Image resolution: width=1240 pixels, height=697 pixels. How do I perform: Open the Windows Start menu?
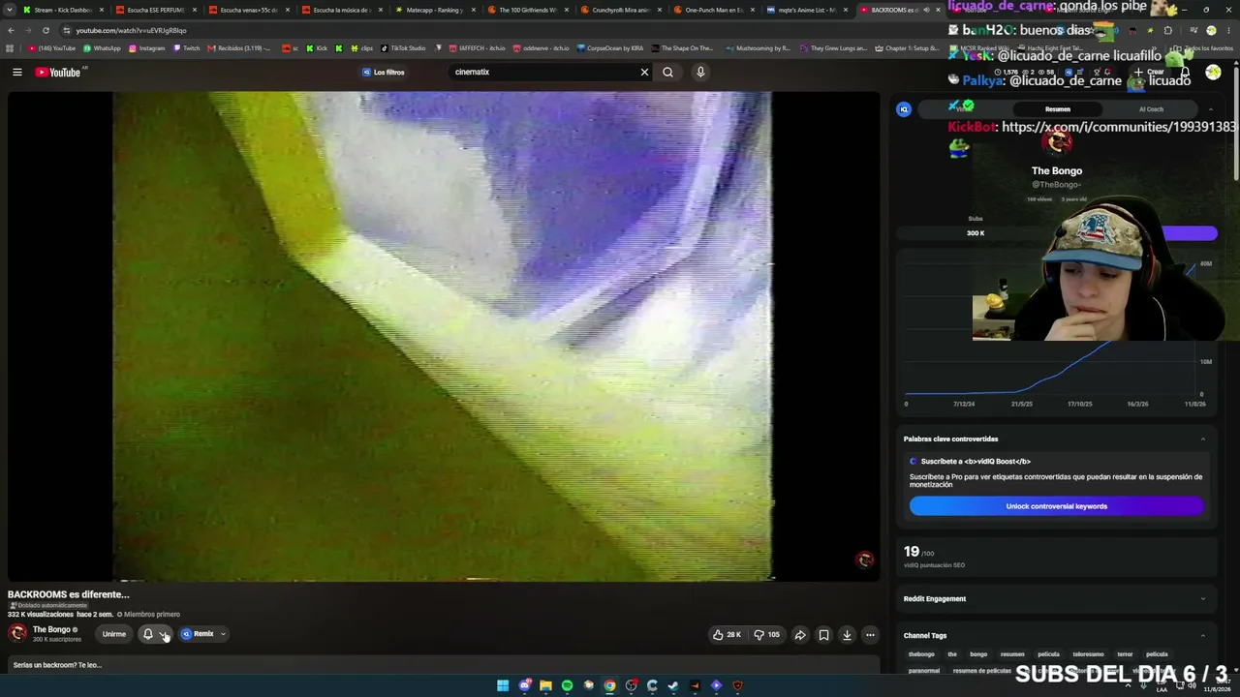pyautogui.click(x=503, y=685)
